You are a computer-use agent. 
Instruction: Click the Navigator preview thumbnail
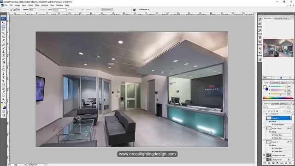click(278, 48)
